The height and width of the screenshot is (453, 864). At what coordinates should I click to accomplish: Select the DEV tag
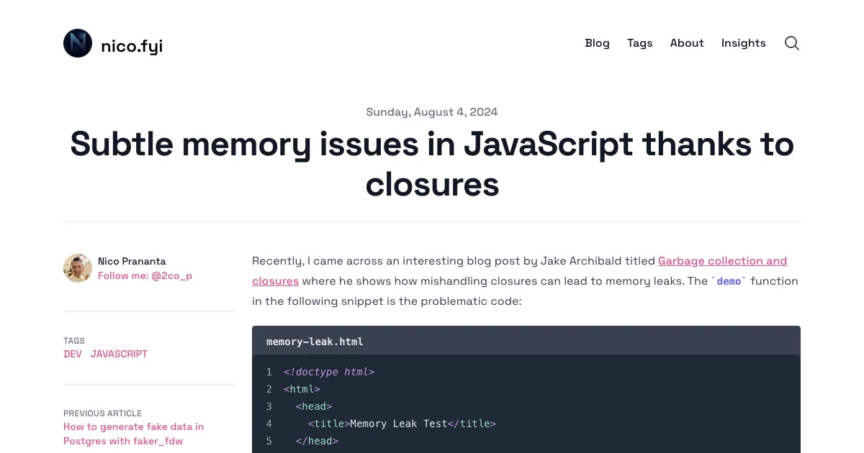click(72, 354)
